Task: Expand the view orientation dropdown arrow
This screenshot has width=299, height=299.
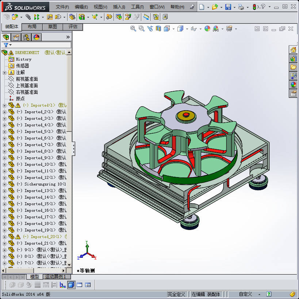Action: (x=173, y=28)
